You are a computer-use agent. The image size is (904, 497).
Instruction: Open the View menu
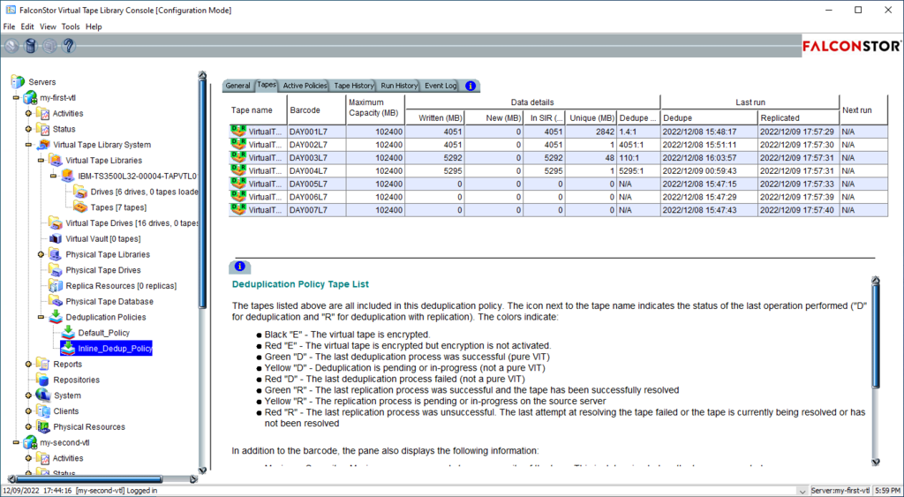(48, 26)
